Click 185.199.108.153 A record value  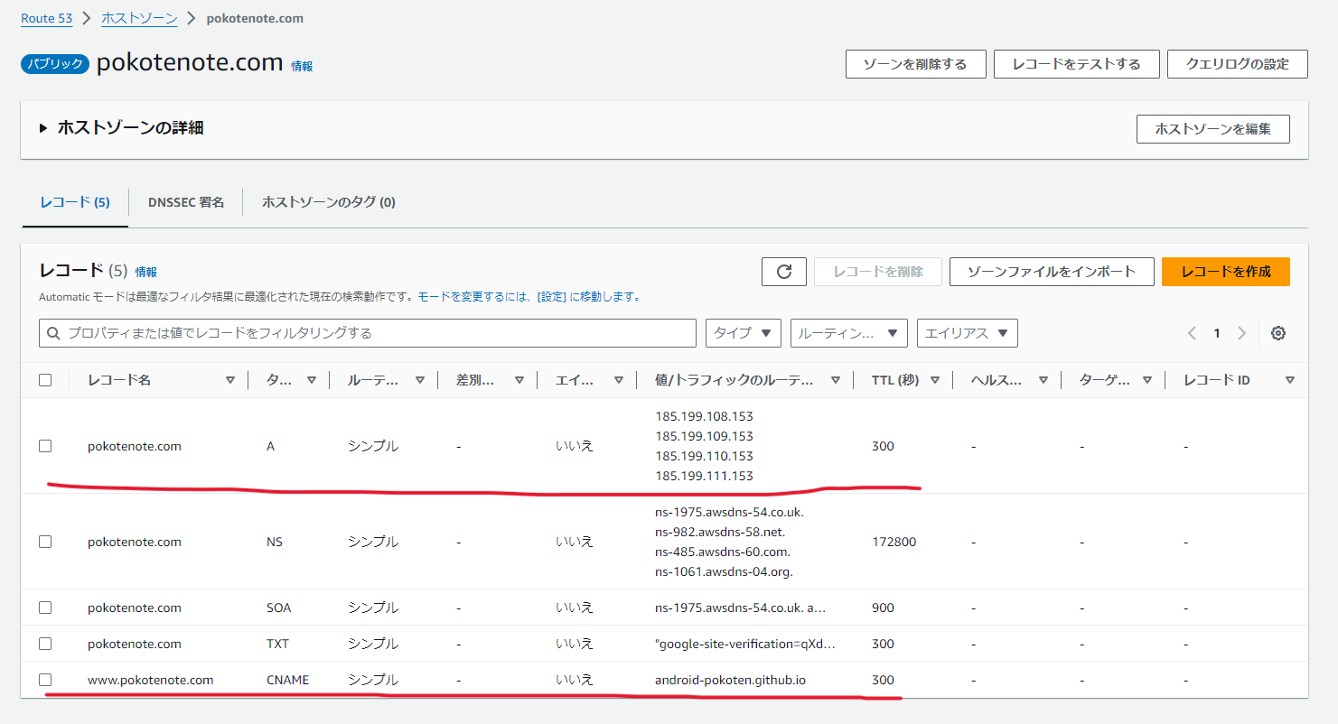coord(704,416)
